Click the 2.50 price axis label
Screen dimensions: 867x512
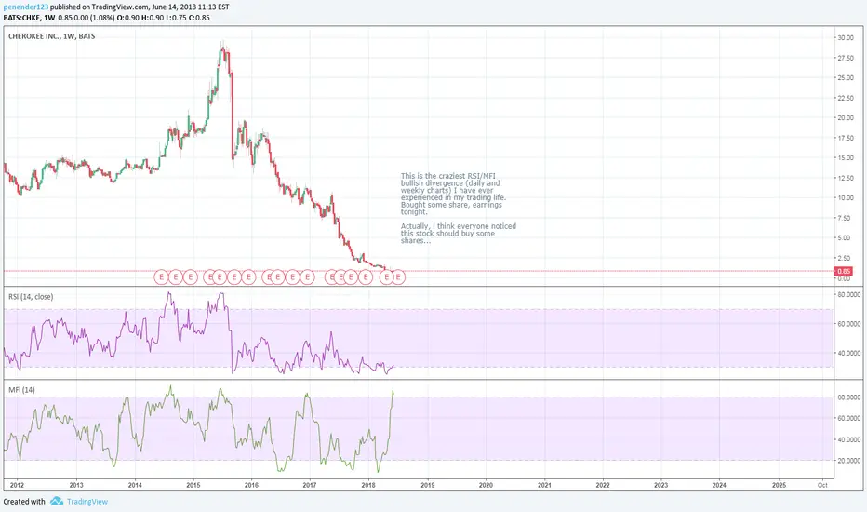(845, 258)
